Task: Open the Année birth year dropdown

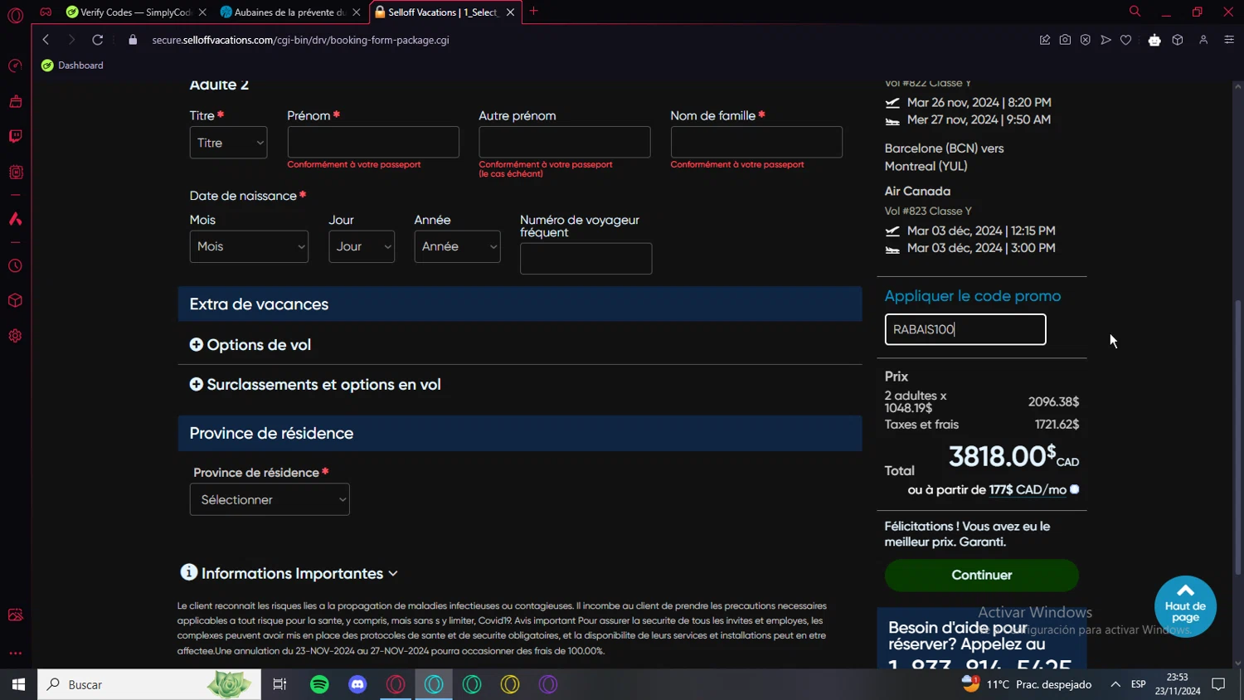Action: 457,246
